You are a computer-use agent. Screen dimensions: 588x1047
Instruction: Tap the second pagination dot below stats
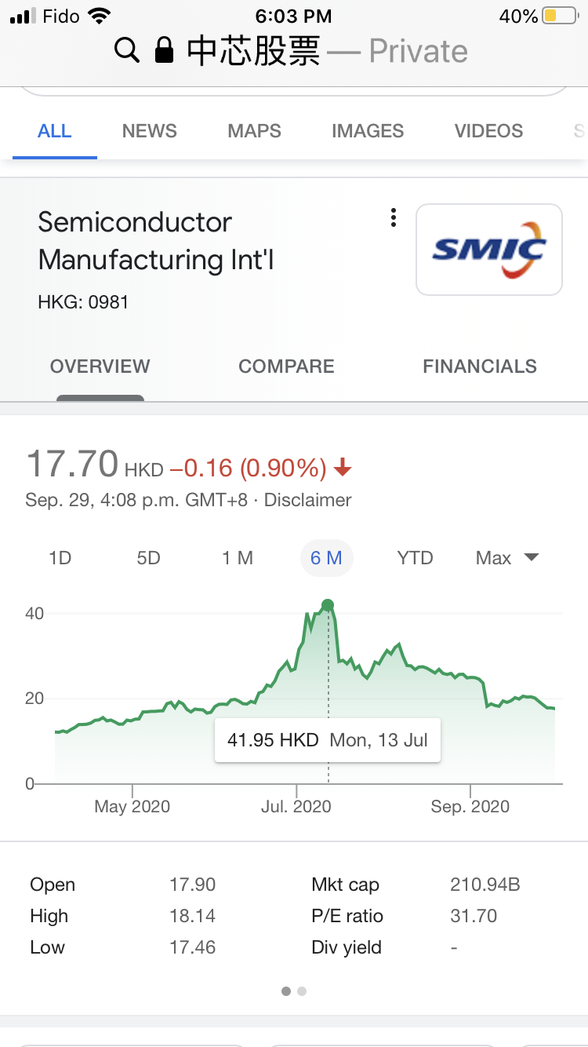(302, 991)
